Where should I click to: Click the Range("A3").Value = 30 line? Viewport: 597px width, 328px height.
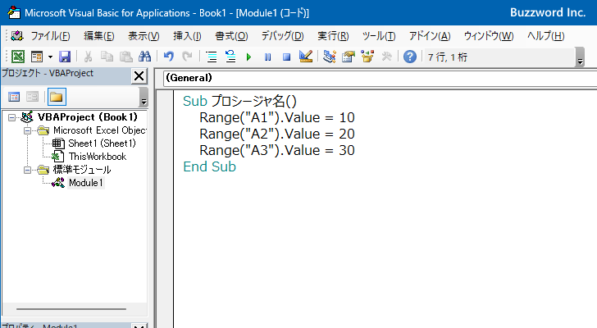pyautogui.click(x=277, y=150)
